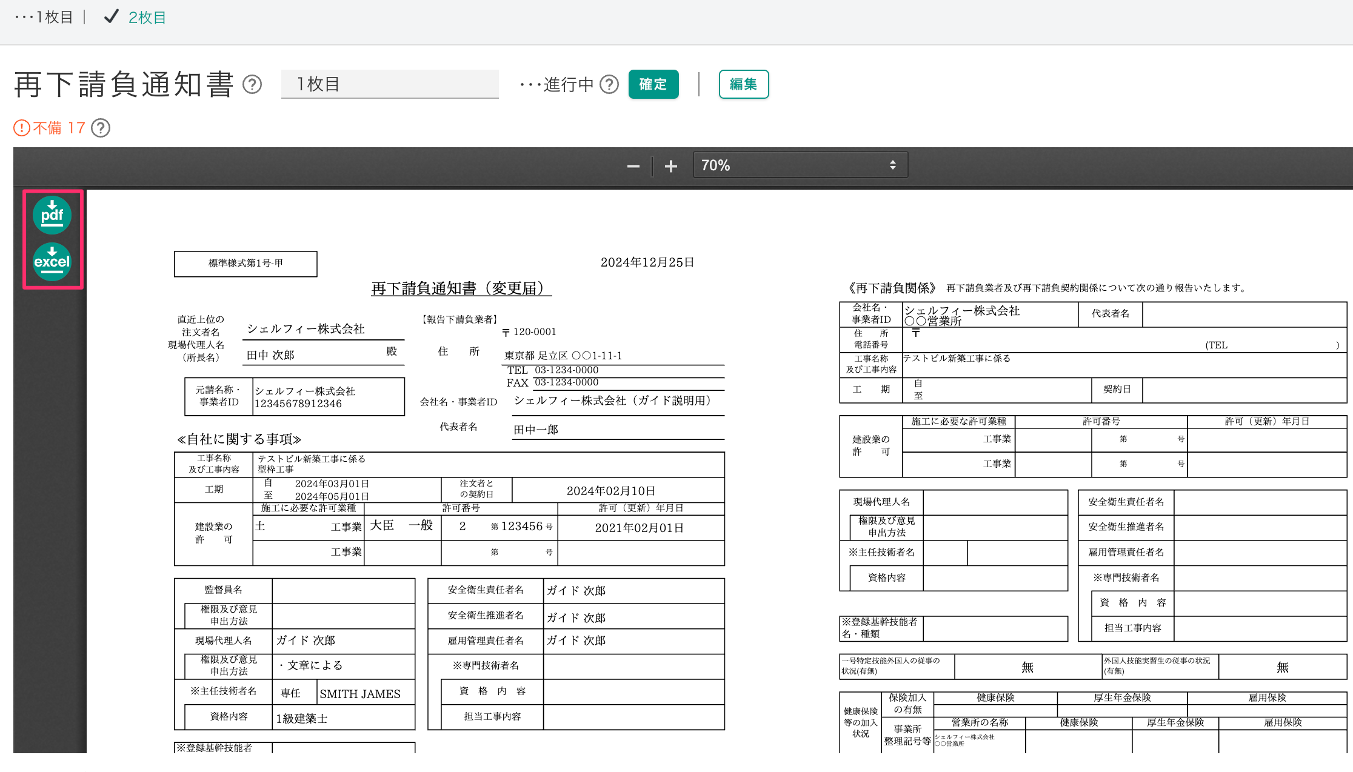This screenshot has width=1353, height=772.
Task: Download the document as Excel
Action: 52,261
